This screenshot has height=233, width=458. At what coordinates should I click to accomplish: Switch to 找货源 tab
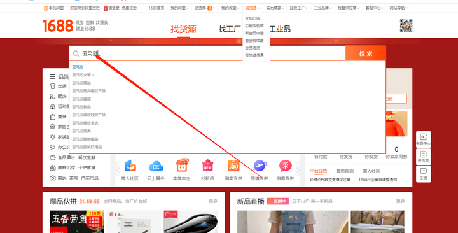[x=183, y=29]
